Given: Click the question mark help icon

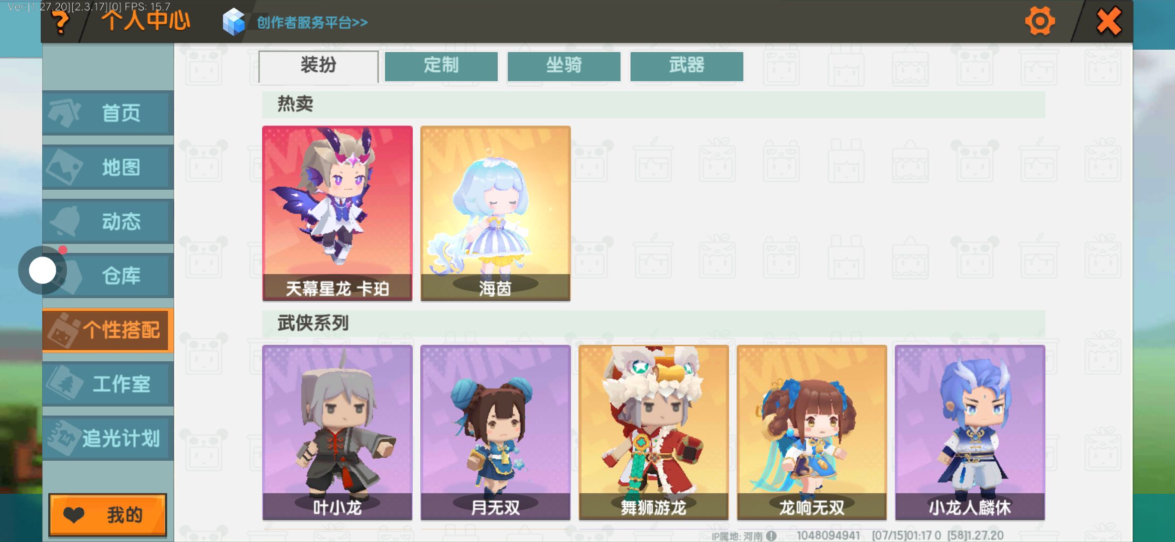Looking at the screenshot, I should coord(61,22).
